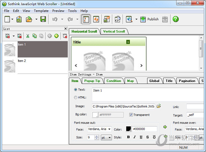Select the Text radio button
This screenshot has height=152, width=206.
76,90
